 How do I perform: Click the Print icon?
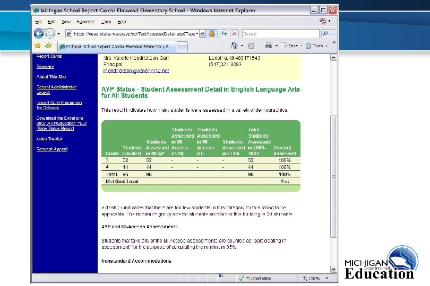(x=269, y=46)
